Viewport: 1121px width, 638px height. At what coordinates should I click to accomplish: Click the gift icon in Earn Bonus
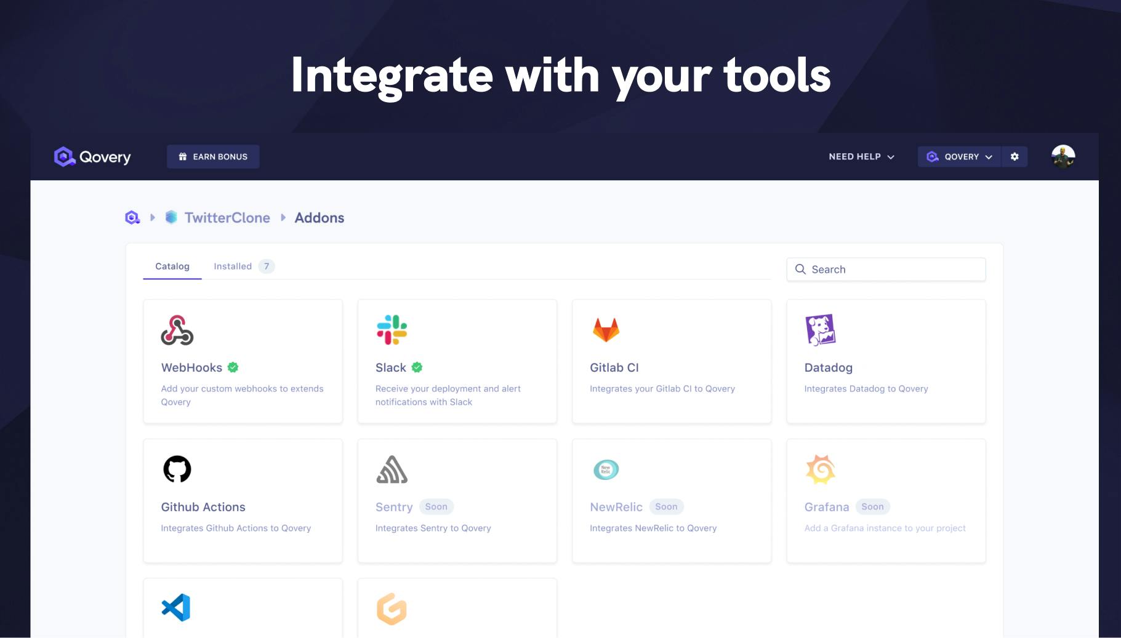183,157
